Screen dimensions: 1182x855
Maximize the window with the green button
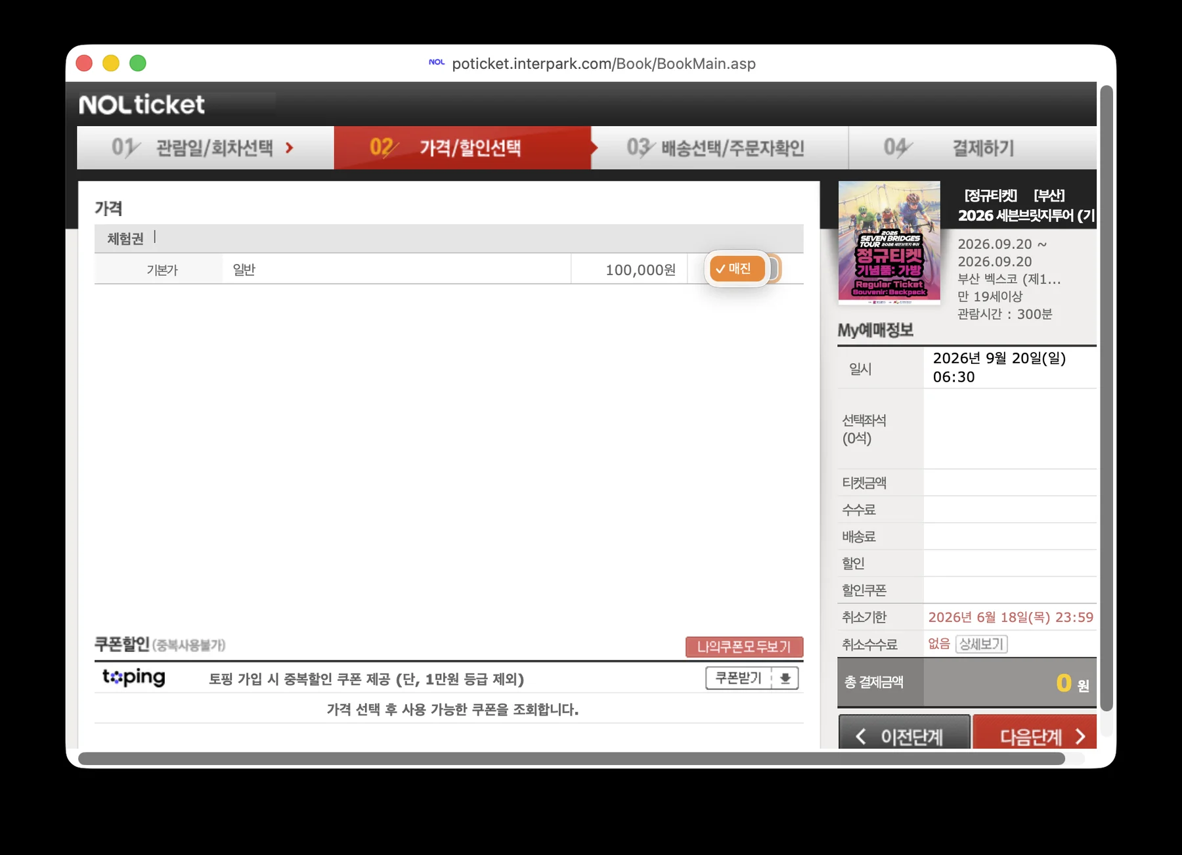coord(138,63)
